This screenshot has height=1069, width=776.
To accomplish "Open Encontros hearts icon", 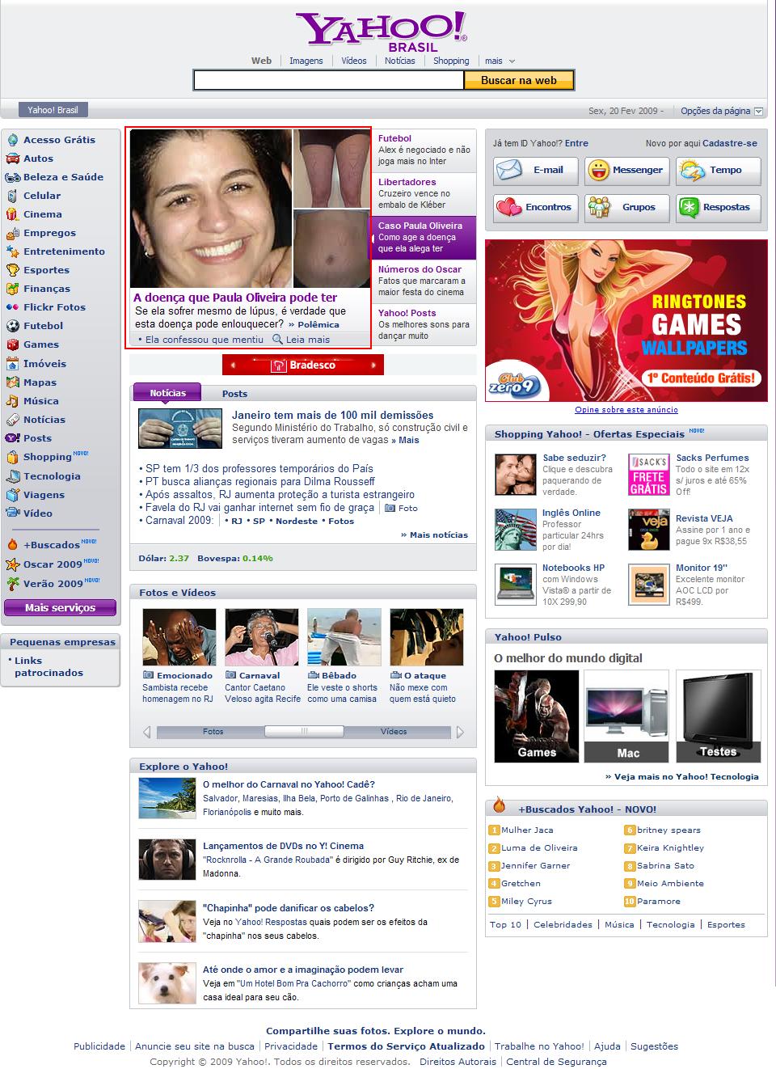I will coord(509,208).
